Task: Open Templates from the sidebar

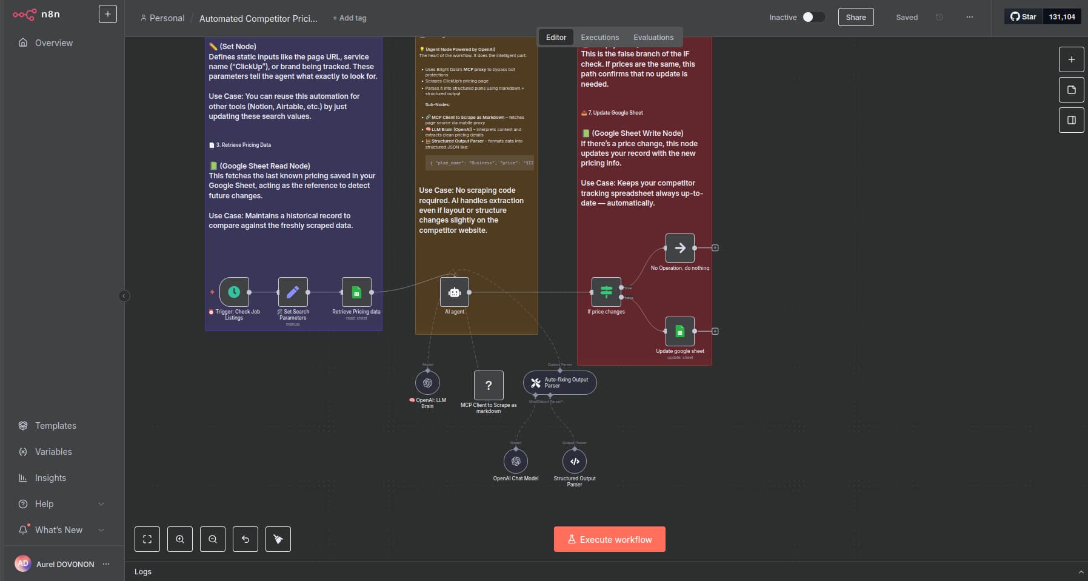Action: tap(55, 426)
